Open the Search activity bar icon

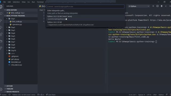coord(1,14)
